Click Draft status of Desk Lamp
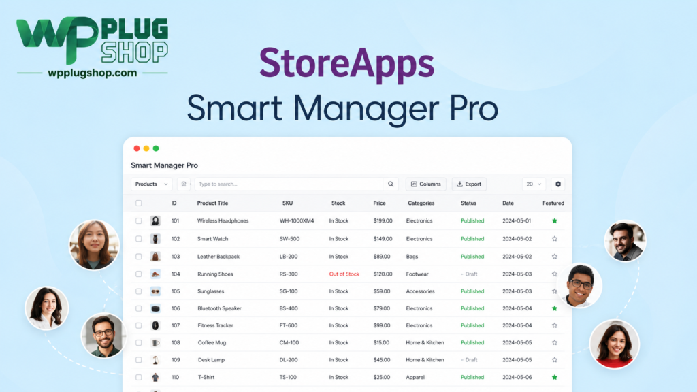Viewport: 697px width, 392px height. [469, 360]
